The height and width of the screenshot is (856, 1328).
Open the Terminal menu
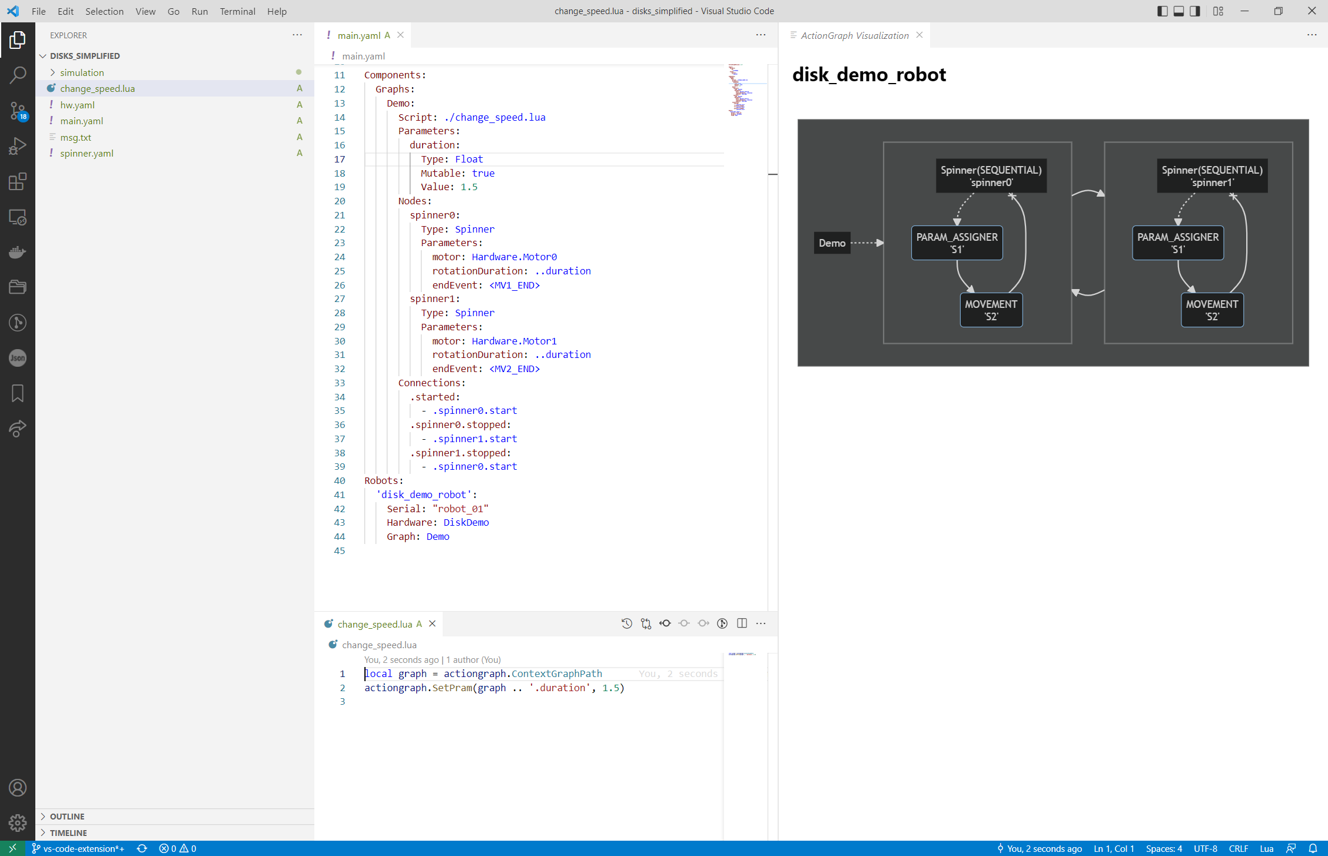237,11
